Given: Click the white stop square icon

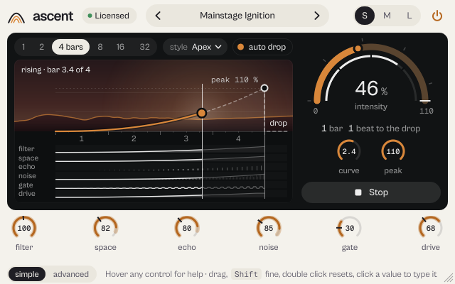Looking at the screenshot, I should (x=358, y=192).
